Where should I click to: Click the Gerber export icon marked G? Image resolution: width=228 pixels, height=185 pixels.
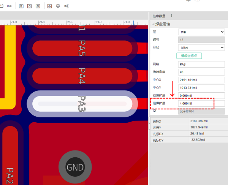(x=29, y=6)
